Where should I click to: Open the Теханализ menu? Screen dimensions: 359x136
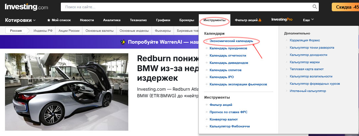coord(138,20)
